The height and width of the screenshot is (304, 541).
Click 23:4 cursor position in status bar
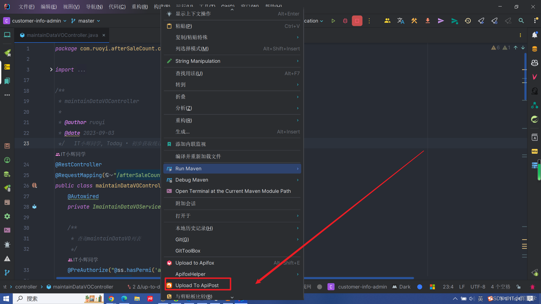(448, 287)
